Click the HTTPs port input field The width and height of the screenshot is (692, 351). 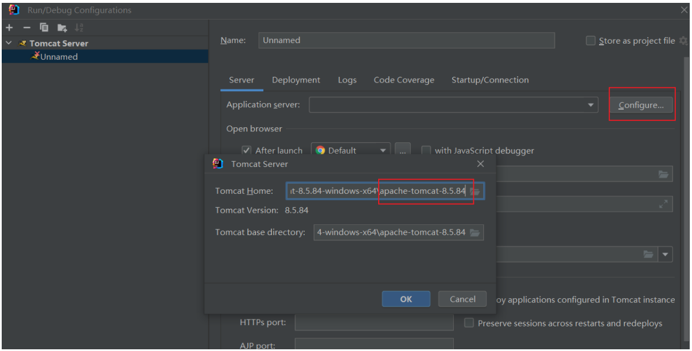(374, 323)
